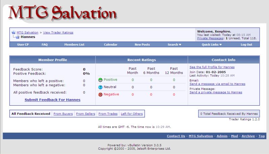Click the Past 6 Months column header
This screenshot has width=269, height=154.
pos(151,70)
